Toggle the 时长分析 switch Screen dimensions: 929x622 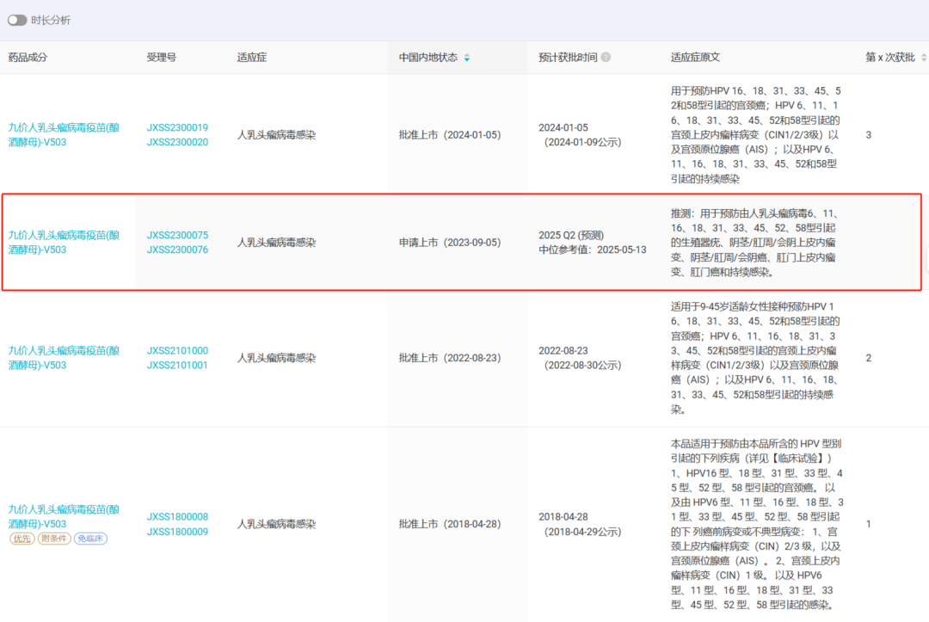coord(17,20)
